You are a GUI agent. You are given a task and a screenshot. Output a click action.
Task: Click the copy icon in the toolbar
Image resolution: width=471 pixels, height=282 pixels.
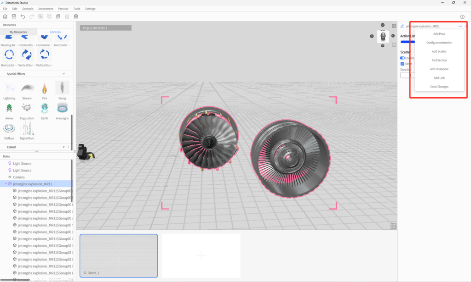58,17
